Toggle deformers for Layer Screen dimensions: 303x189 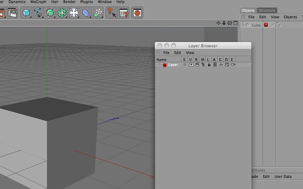pos(227,65)
